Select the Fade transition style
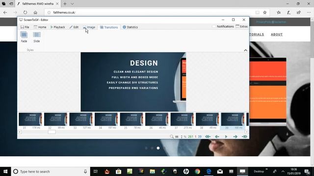This screenshot has width=314, height=176. tap(24, 37)
